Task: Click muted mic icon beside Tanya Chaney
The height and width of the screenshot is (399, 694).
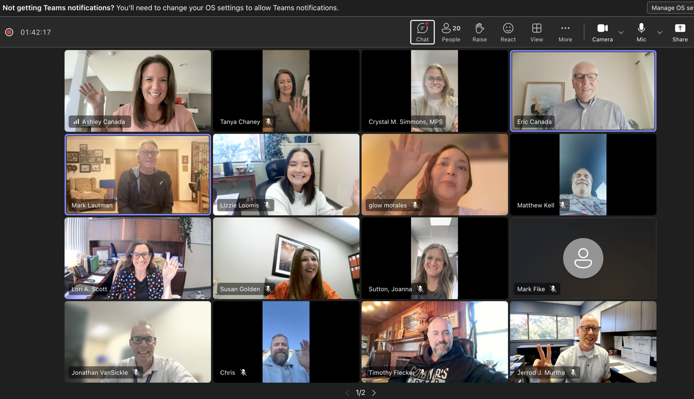Action: pyautogui.click(x=268, y=122)
